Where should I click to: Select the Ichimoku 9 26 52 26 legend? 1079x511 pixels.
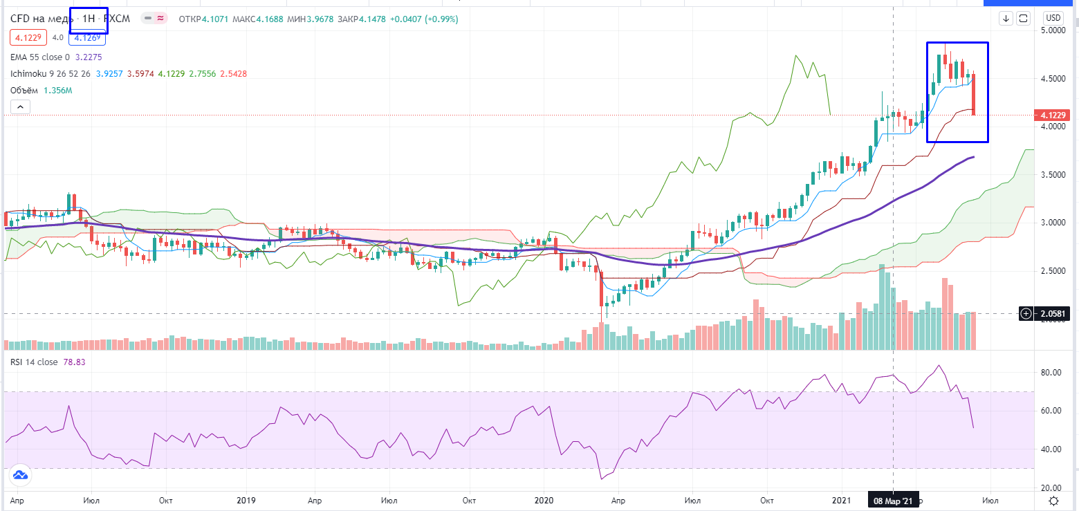50,73
